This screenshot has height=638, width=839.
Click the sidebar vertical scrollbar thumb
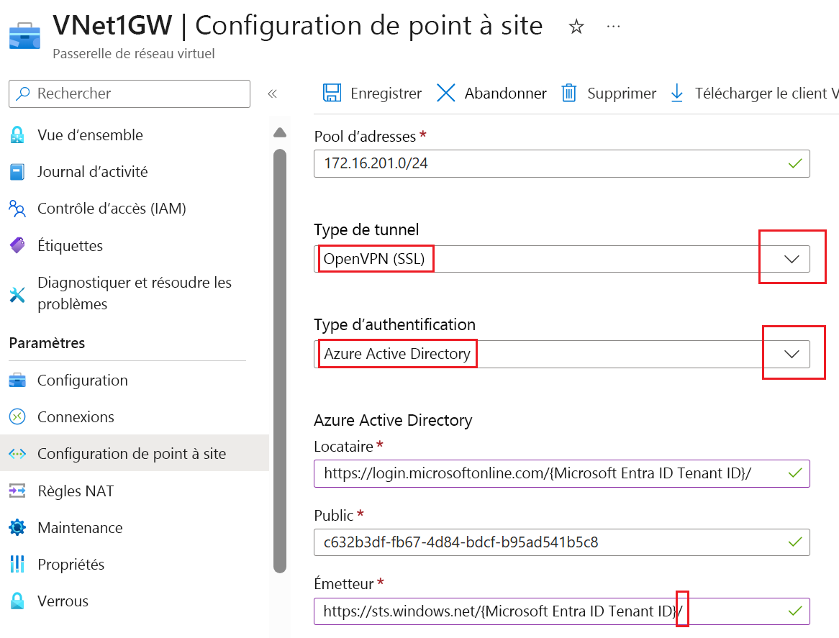pos(280,361)
